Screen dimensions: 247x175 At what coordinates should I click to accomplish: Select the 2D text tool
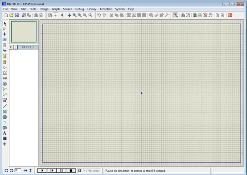click(5, 133)
